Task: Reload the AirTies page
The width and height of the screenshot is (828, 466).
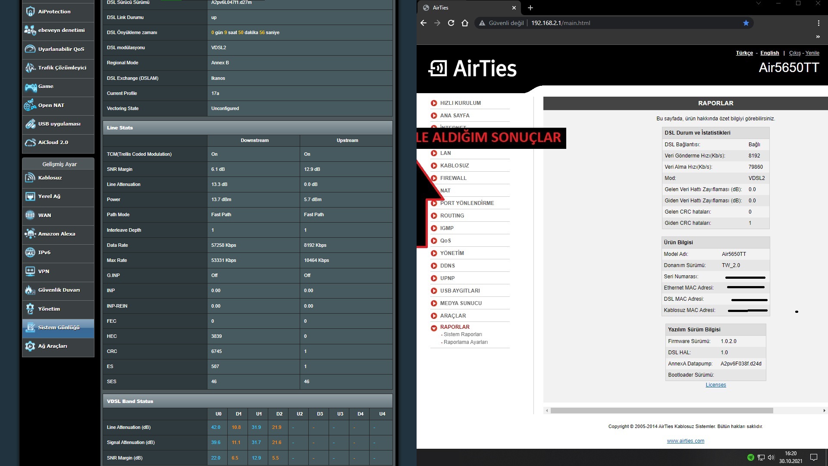Action: pos(451,23)
